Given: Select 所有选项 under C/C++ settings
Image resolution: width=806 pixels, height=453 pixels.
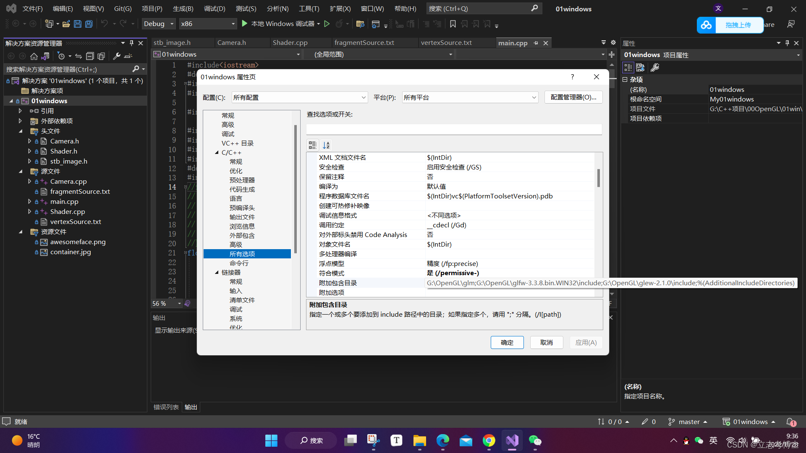Looking at the screenshot, I should [x=242, y=254].
